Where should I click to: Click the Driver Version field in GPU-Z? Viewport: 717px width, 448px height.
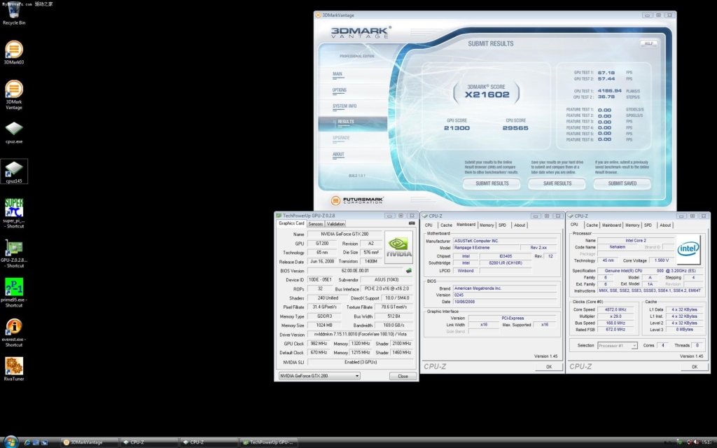click(360, 334)
